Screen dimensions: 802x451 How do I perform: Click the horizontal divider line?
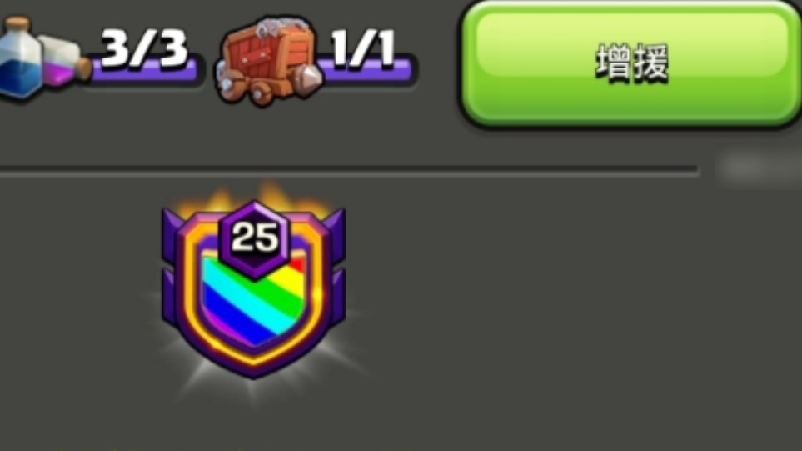click(349, 170)
